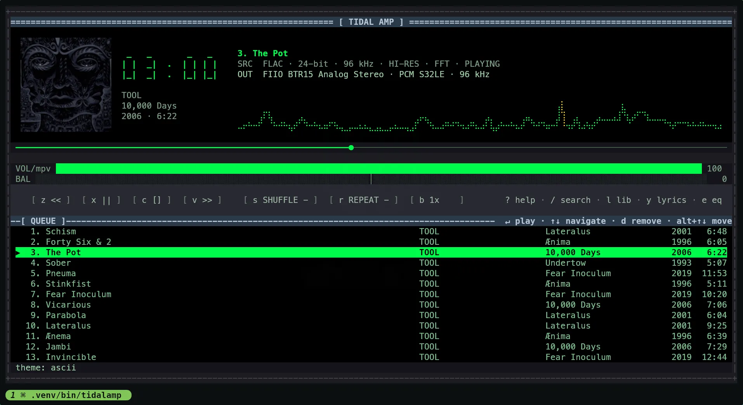743x405 pixels.
Task: Open the lib library view
Action: coord(619,200)
